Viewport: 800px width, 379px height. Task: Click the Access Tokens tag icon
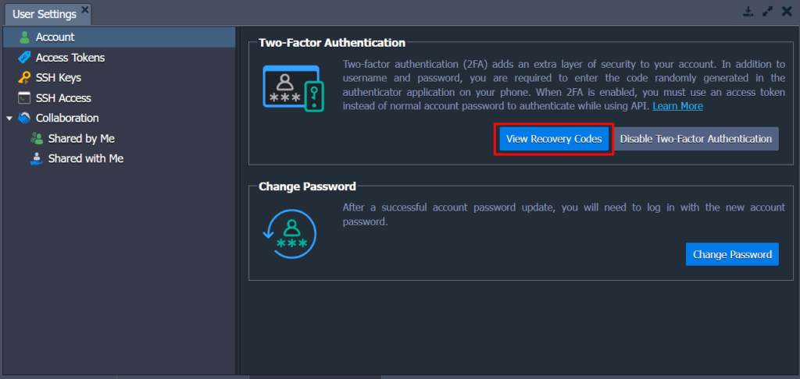click(24, 58)
